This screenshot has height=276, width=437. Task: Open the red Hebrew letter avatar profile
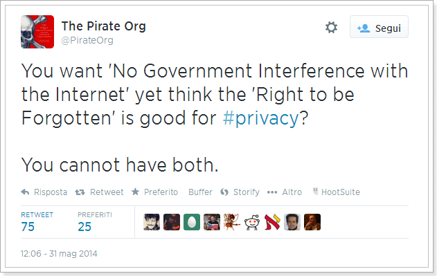point(272,222)
